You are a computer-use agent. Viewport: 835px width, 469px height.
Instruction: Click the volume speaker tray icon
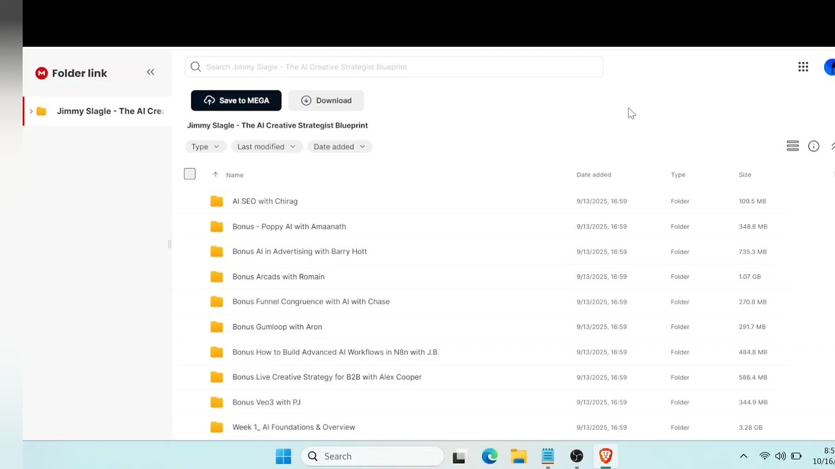click(x=780, y=456)
